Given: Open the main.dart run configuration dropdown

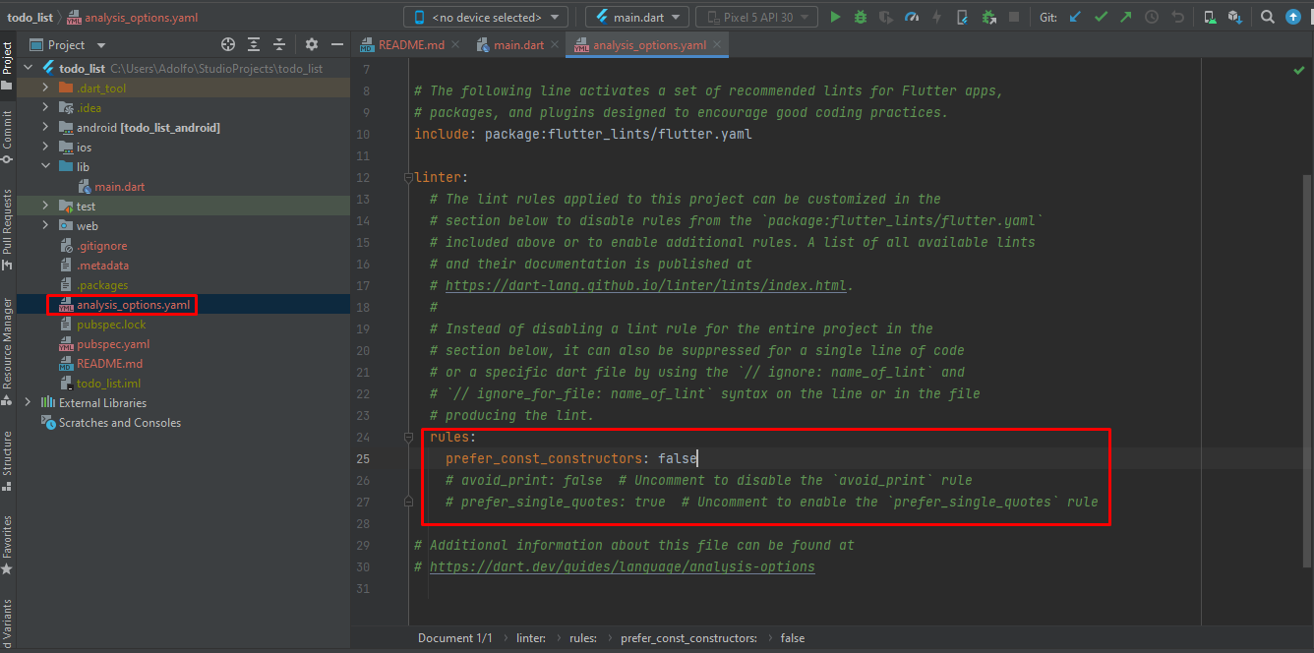Looking at the screenshot, I should click(x=635, y=17).
